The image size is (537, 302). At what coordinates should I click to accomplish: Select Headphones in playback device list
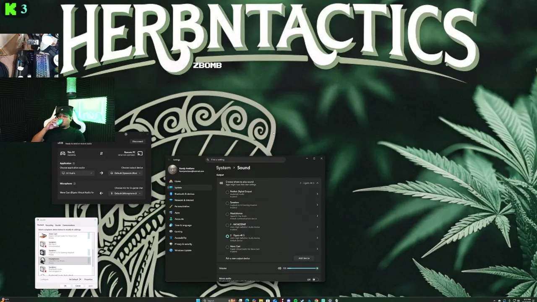(65, 260)
